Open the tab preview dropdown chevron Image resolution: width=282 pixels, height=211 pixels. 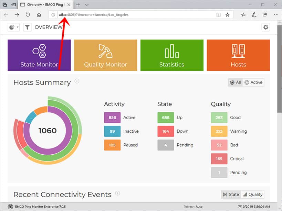[87, 5]
